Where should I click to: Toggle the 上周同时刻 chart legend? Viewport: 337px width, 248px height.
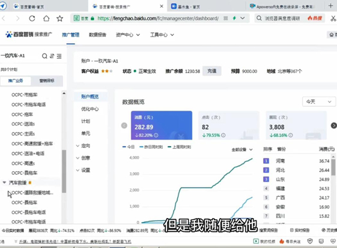tap(179, 147)
